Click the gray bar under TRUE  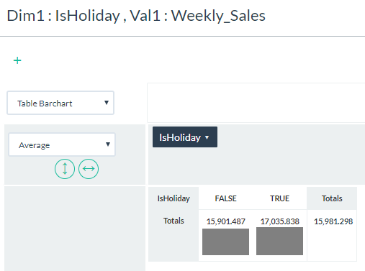pos(279,241)
